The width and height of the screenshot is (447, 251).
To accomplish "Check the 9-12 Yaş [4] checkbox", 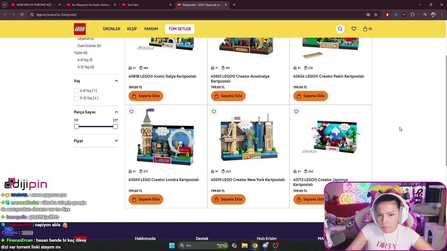I will pyautogui.click(x=76, y=98).
